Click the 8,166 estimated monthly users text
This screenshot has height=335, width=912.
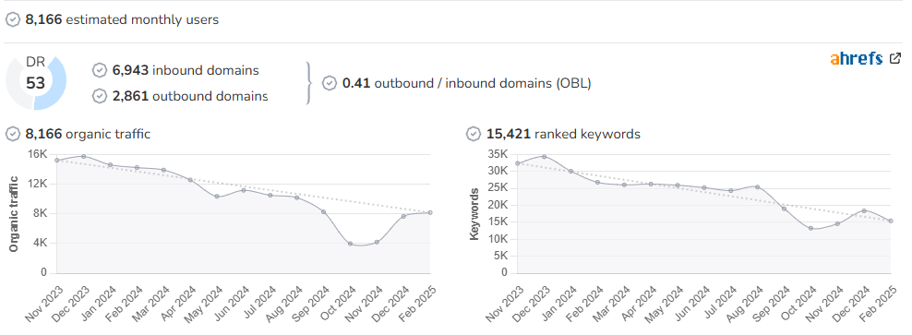tap(122, 19)
